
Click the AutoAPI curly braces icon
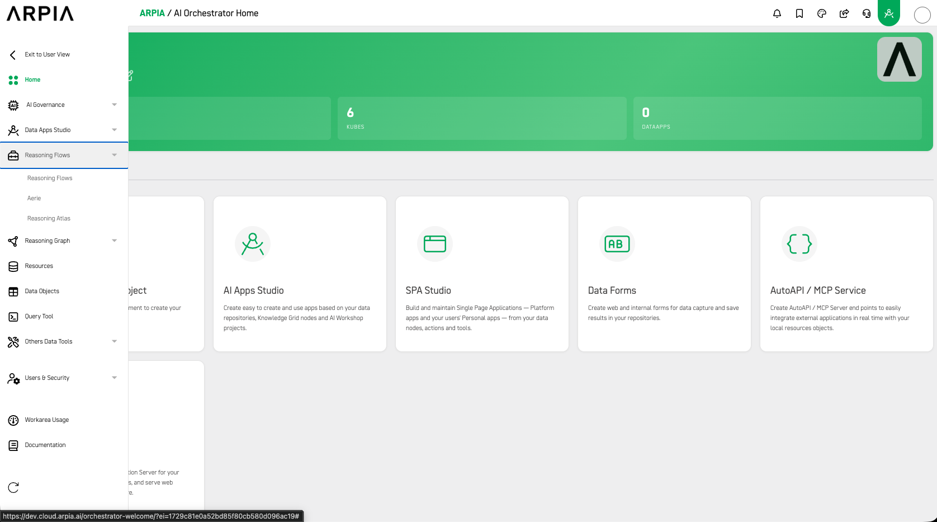(x=799, y=244)
